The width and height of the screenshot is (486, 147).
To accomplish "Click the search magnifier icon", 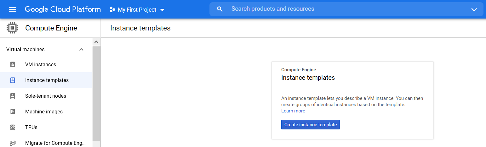I will coord(220,9).
